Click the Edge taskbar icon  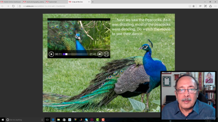(x=53, y=120)
